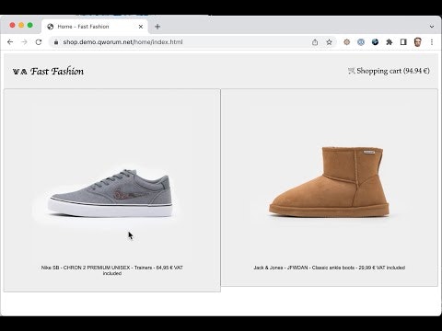Open the Chrome three-dot menu
The height and width of the screenshot is (331, 442).
click(432, 42)
